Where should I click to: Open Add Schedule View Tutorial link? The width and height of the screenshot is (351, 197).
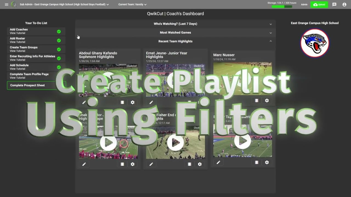[x=18, y=69]
